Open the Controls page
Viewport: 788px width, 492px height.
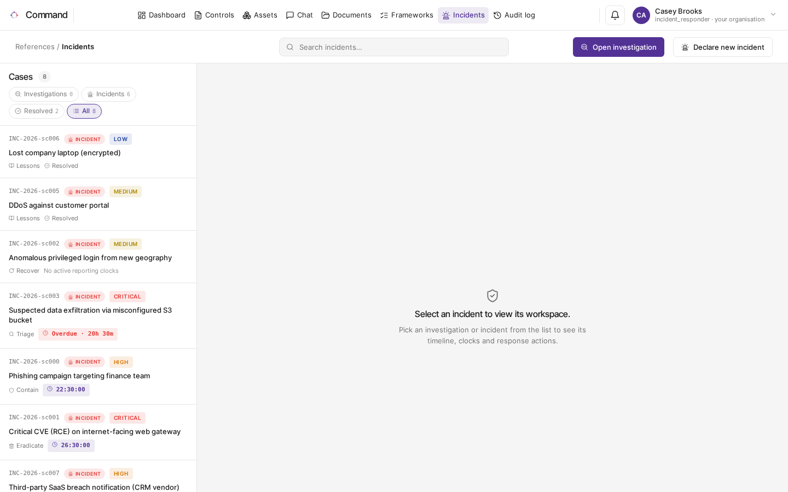214,15
